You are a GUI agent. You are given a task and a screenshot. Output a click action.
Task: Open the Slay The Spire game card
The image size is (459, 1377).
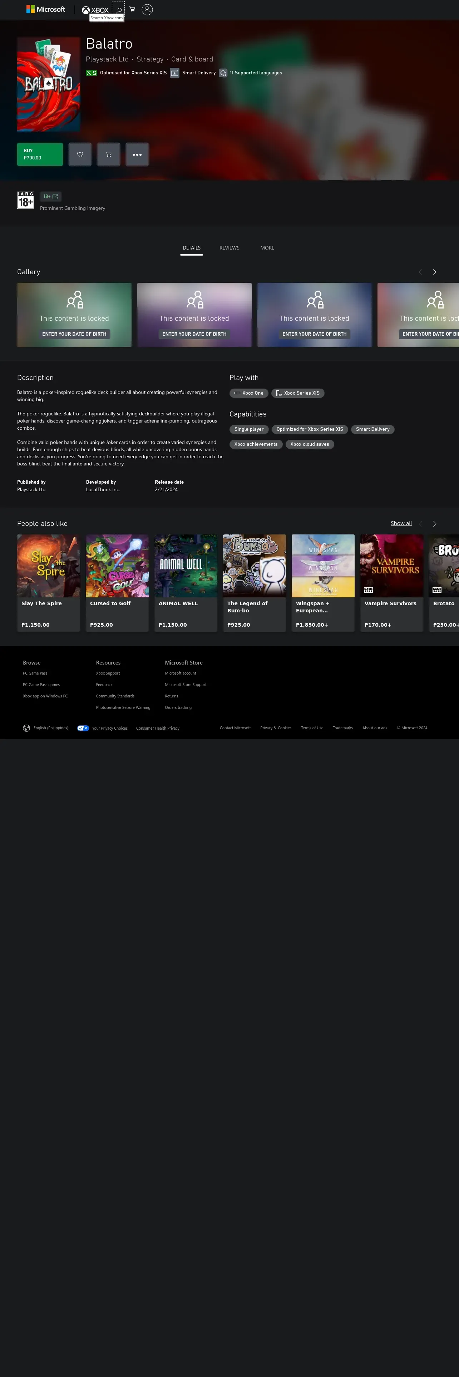pos(49,583)
